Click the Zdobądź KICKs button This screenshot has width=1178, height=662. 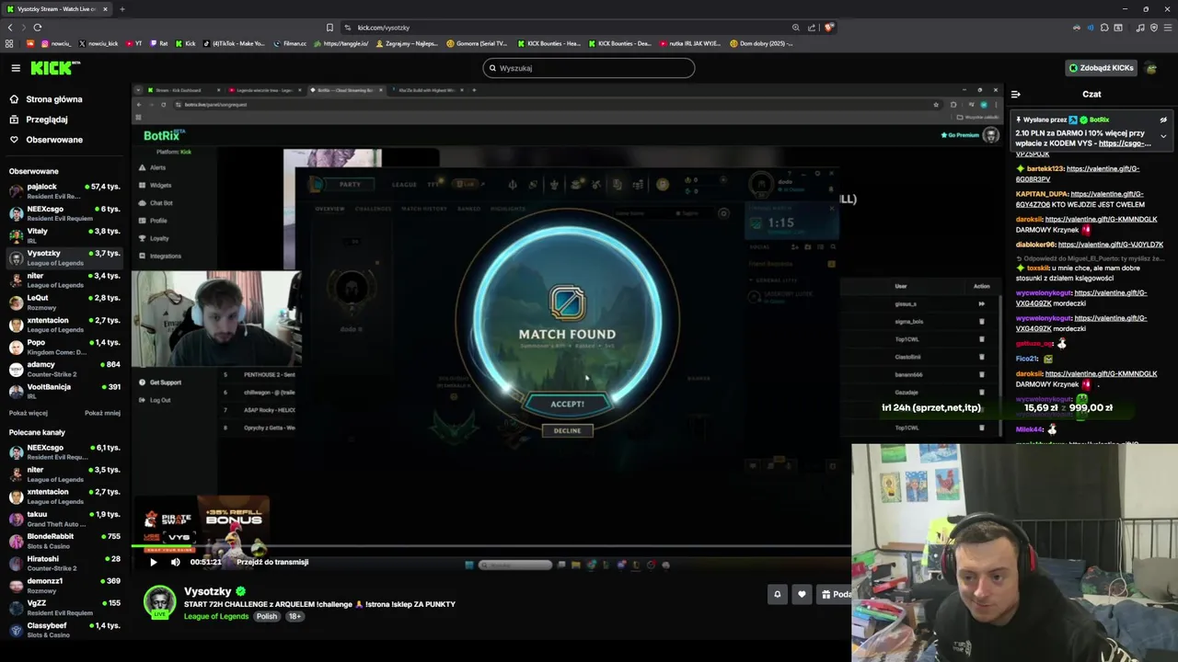[1101, 68]
